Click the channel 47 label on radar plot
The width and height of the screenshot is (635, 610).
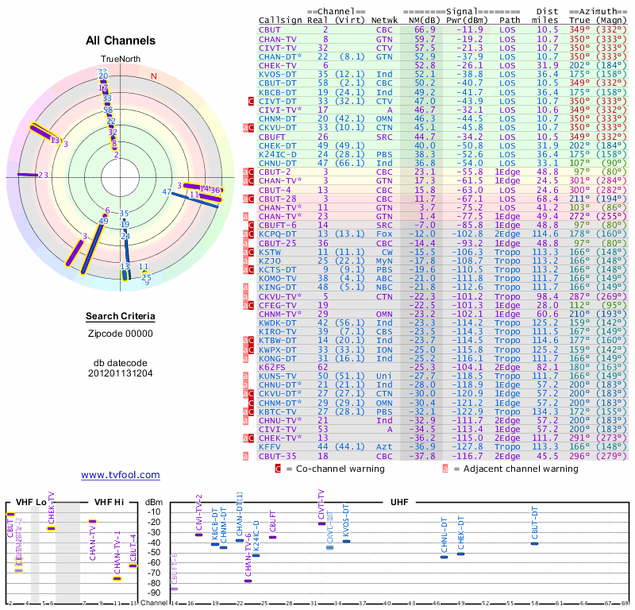[x=167, y=191]
